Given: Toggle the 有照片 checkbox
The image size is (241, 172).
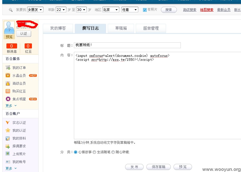Looking at the screenshot, I should click(x=145, y=10).
